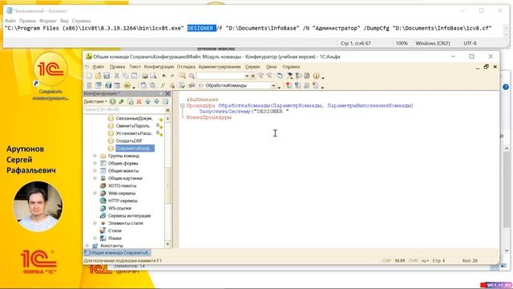The height and width of the screenshot is (289, 513).
Task: Select the СоздатьDBF command in tree
Action: pos(129,140)
